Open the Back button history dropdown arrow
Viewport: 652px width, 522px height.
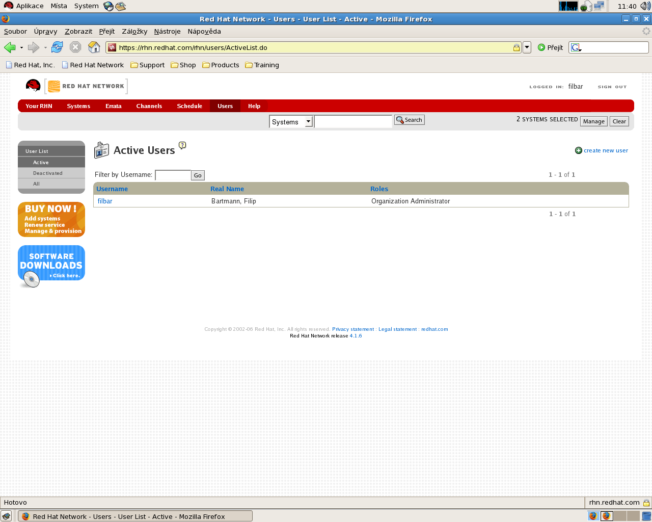21,47
